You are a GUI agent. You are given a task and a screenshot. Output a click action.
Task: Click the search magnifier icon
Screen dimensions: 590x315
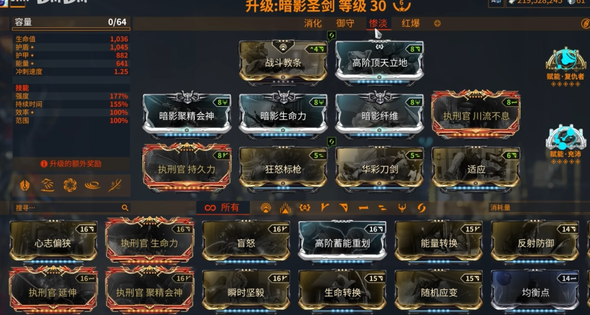point(125,207)
